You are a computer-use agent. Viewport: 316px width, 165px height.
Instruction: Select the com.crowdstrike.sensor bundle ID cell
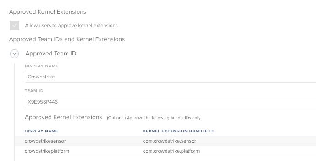pos(170,141)
